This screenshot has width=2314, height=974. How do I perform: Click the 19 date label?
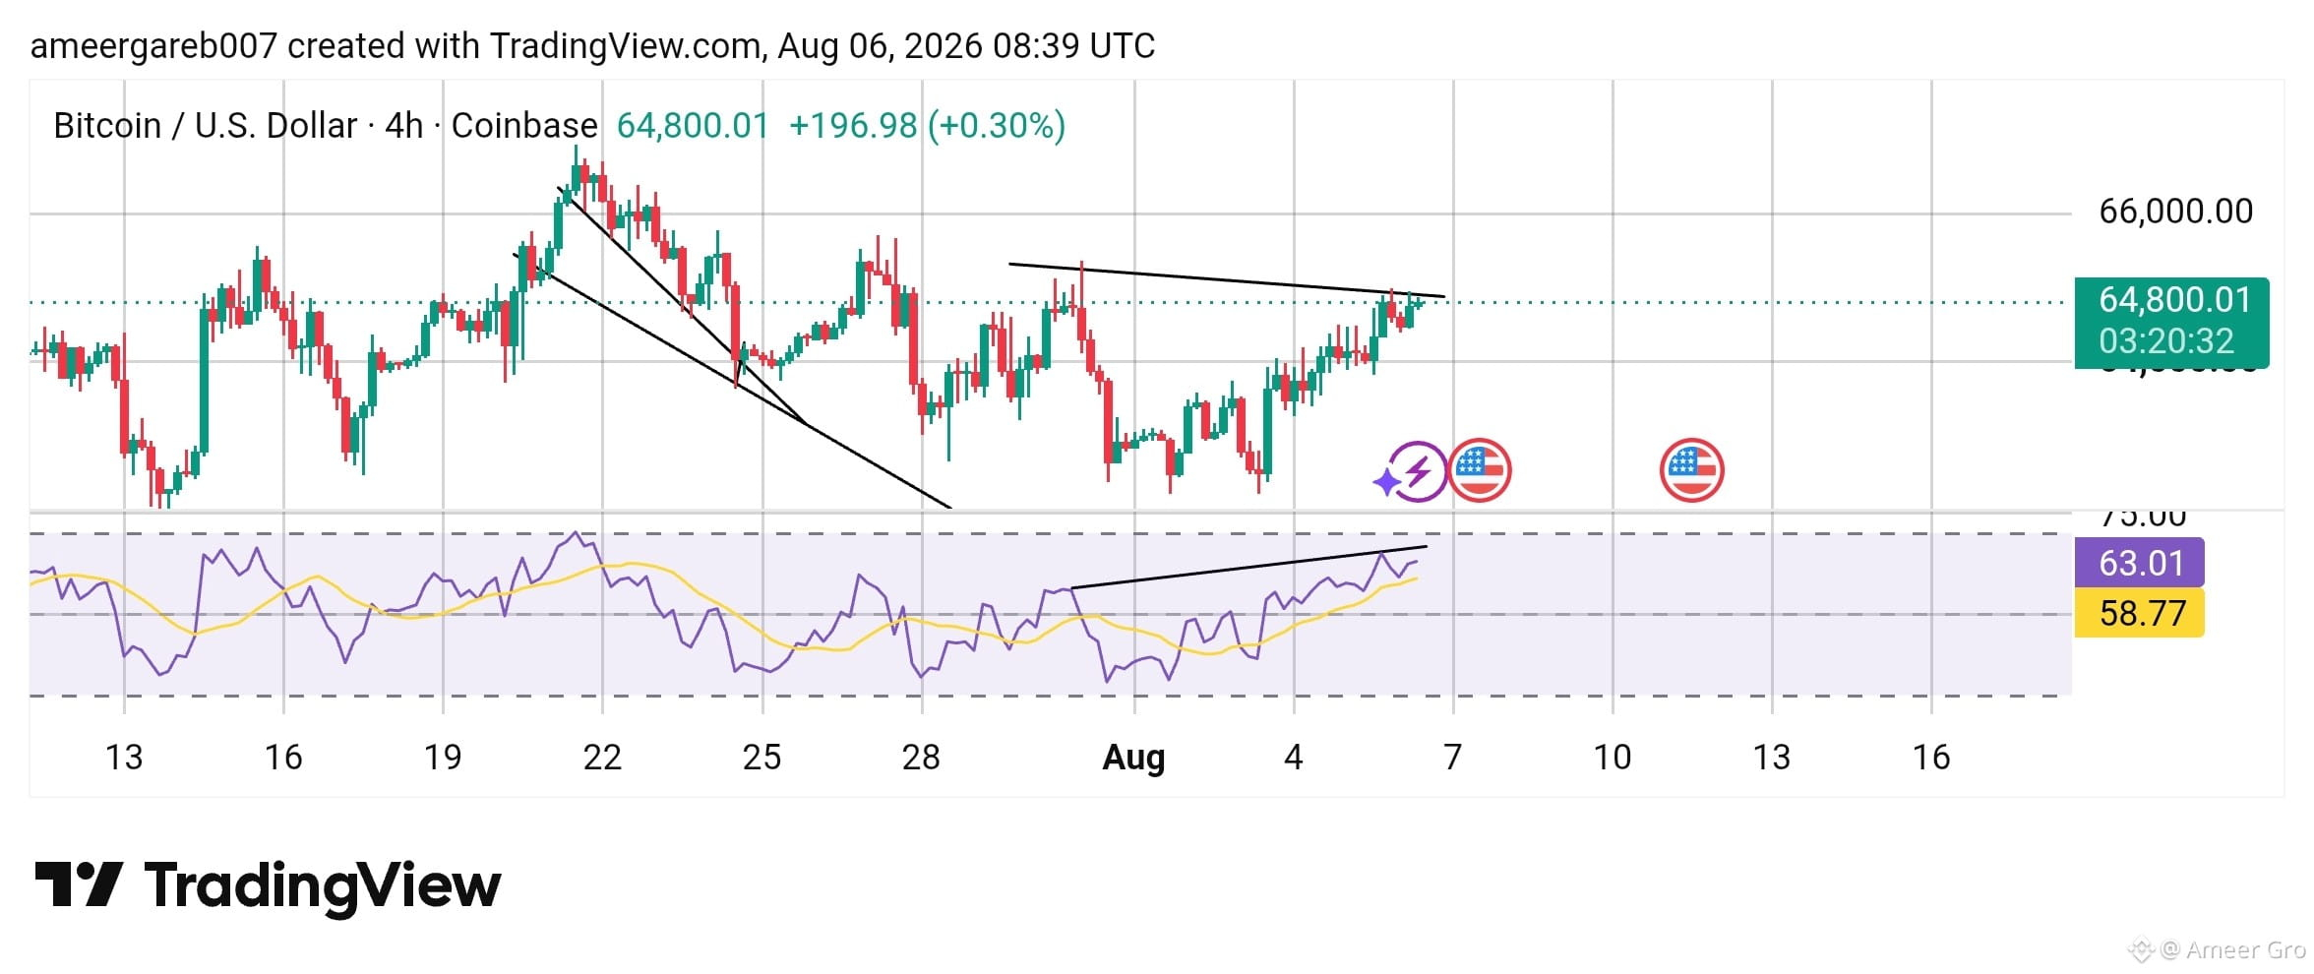tap(443, 758)
